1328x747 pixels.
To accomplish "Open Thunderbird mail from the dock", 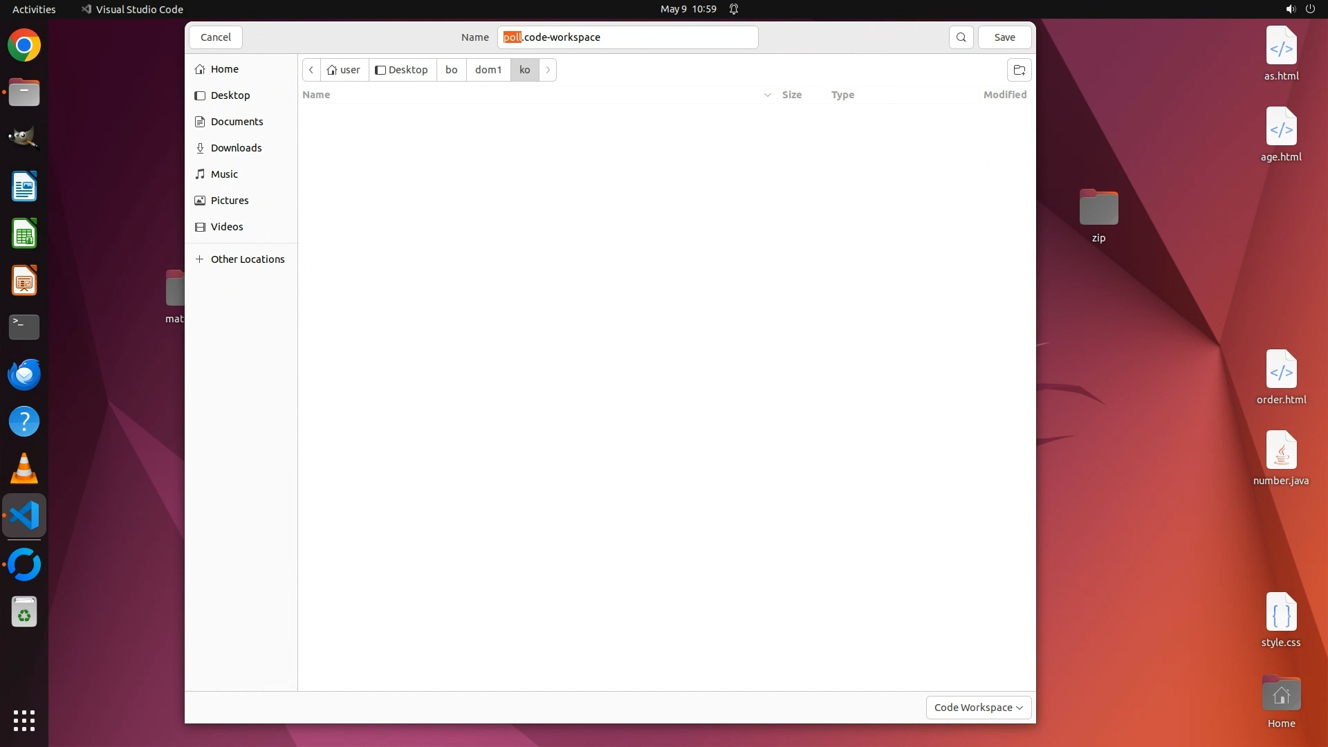I will 24,374.
